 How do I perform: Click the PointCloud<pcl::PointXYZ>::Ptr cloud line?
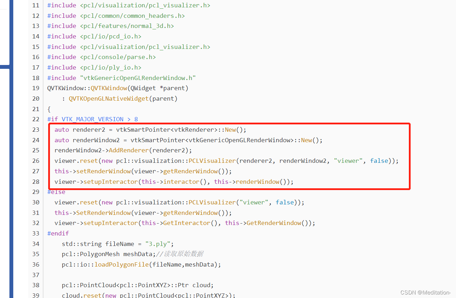point(138,285)
